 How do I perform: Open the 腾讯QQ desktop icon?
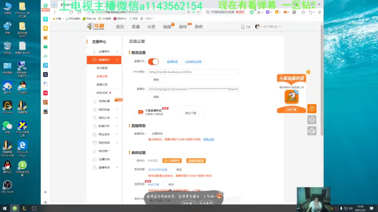[7, 167]
